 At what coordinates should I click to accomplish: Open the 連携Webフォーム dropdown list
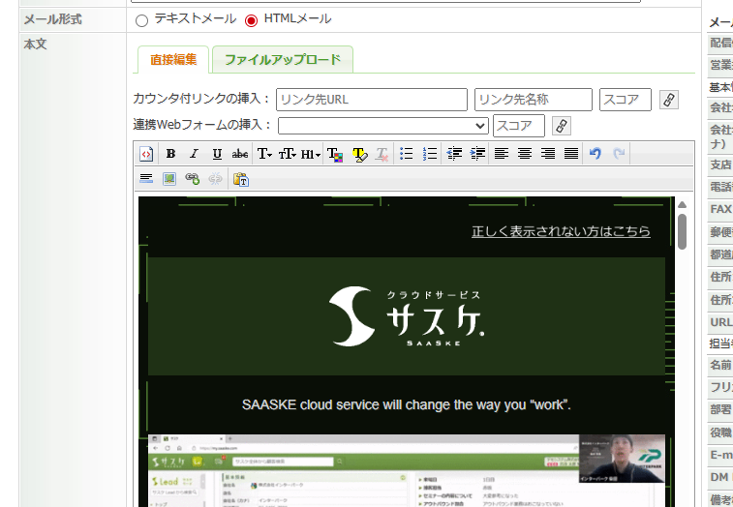point(383,126)
